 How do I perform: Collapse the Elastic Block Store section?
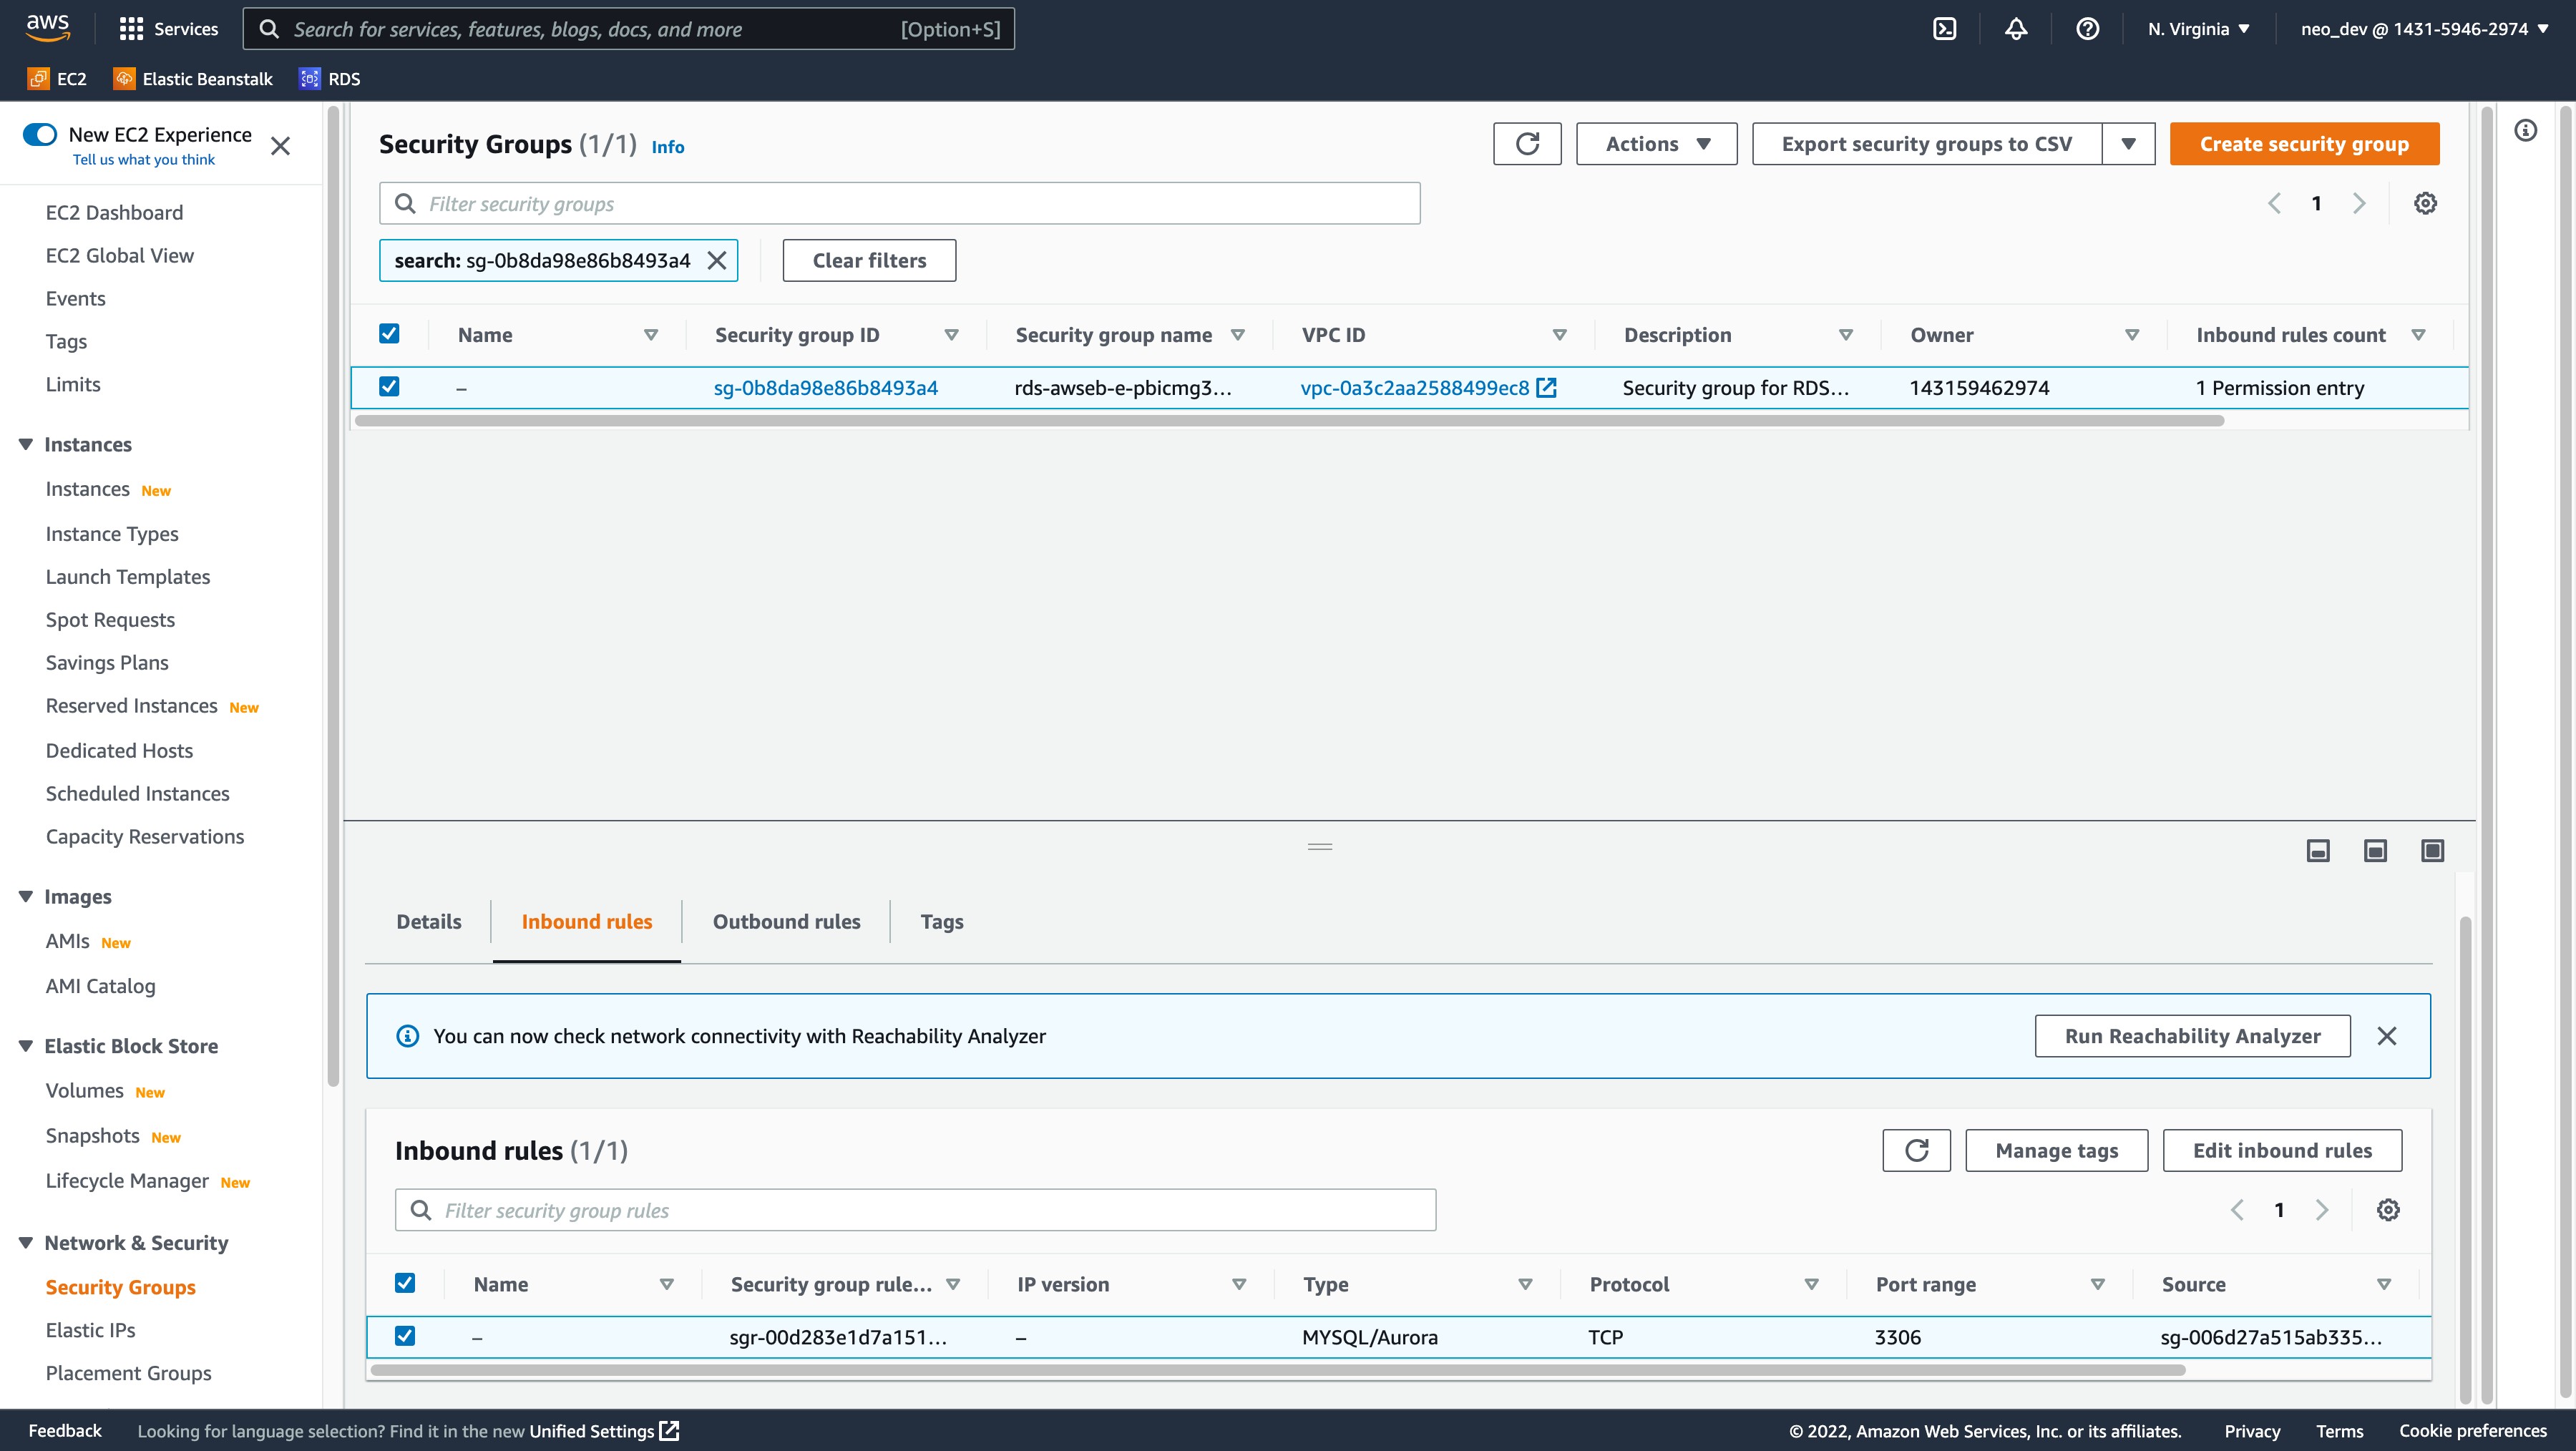(26, 1045)
